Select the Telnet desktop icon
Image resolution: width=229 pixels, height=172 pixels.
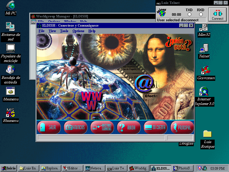coord(204,48)
